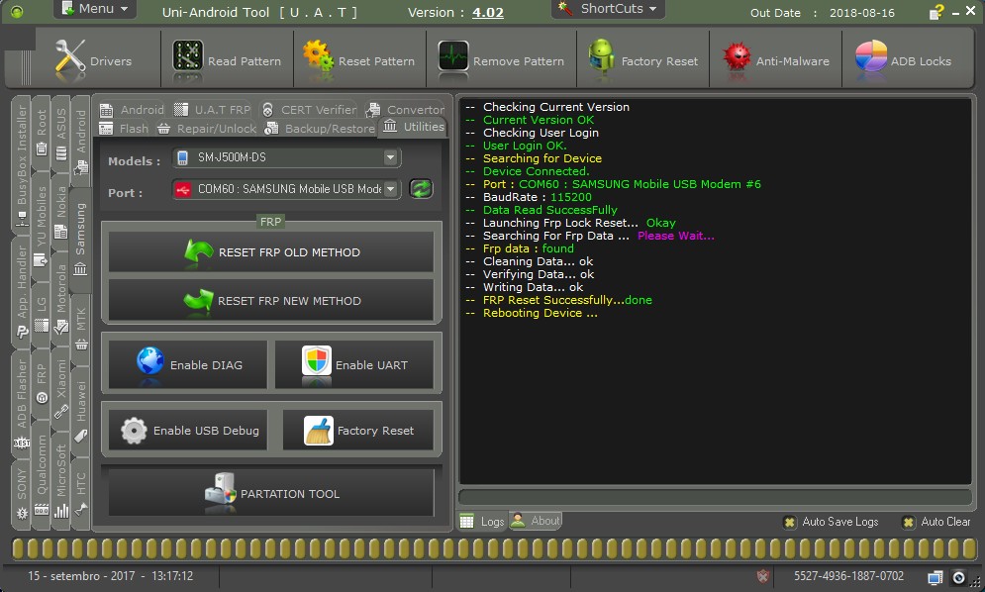This screenshot has width=985, height=592.
Task: Click the help question mark icon
Action: 936,12
